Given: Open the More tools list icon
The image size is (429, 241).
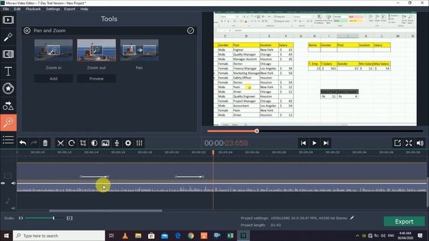Looking at the screenshot, I should (x=8, y=140).
